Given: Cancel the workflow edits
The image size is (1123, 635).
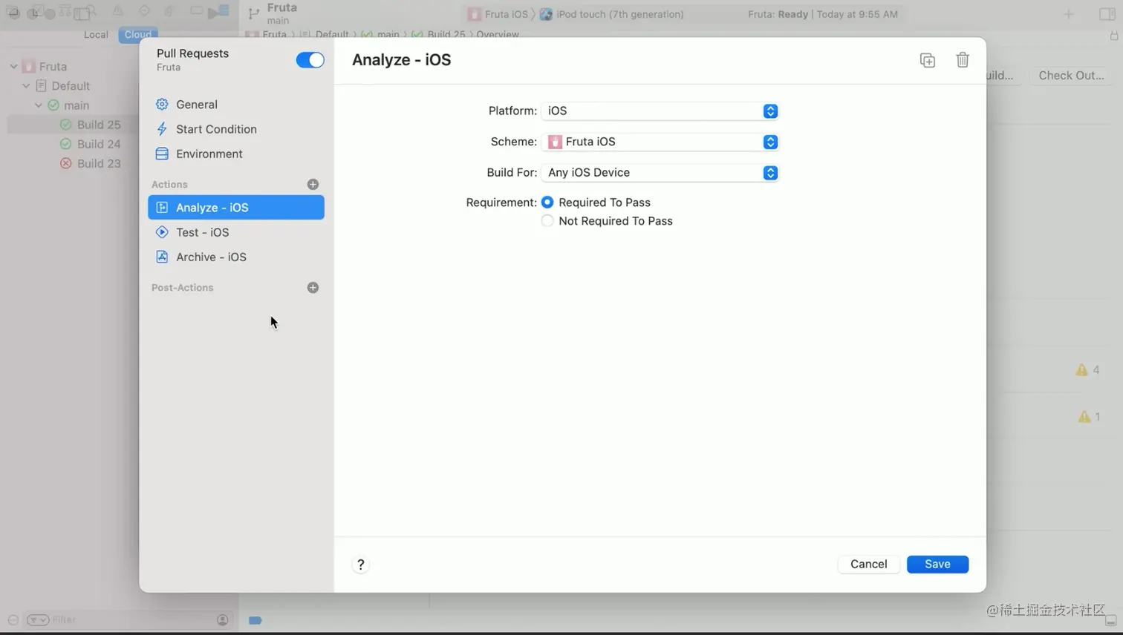Looking at the screenshot, I should pyautogui.click(x=868, y=564).
